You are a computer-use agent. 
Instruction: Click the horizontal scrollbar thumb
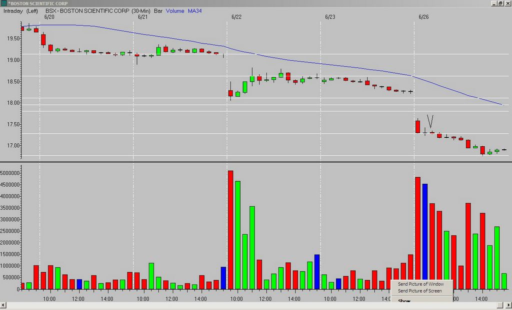501,305
